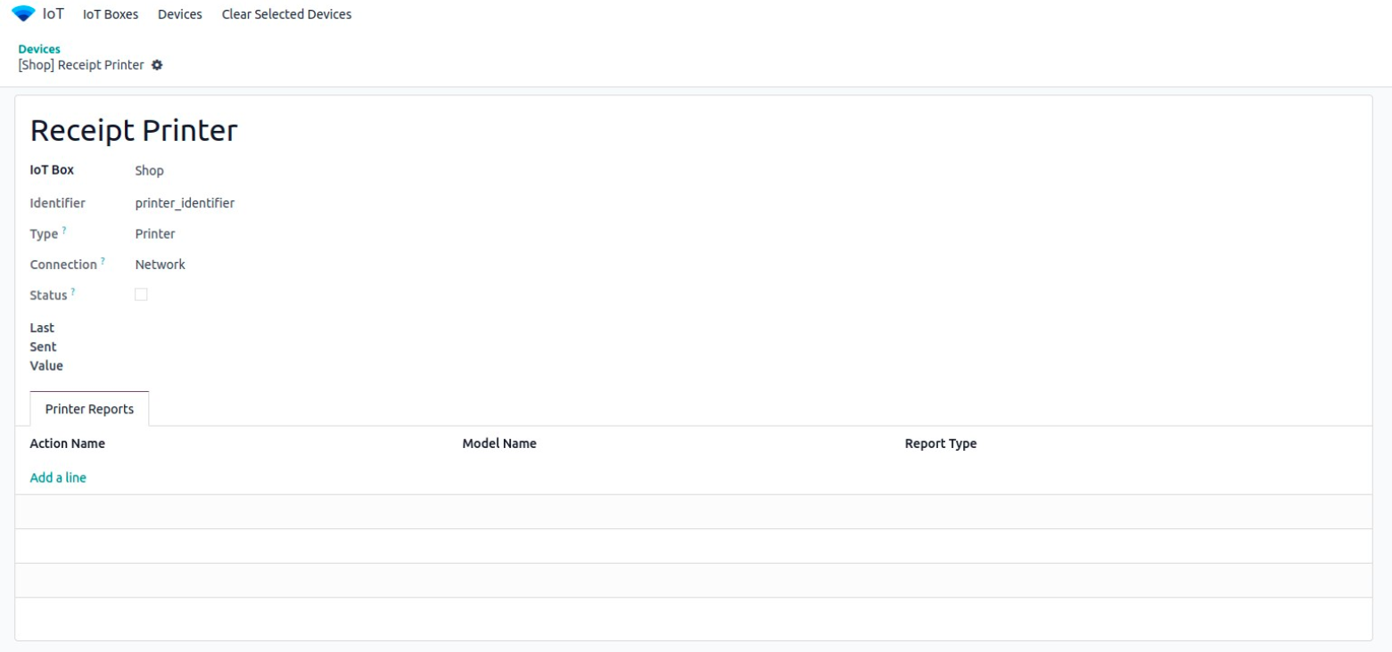
Task: Click the IoT app logo icon
Action: 23,14
